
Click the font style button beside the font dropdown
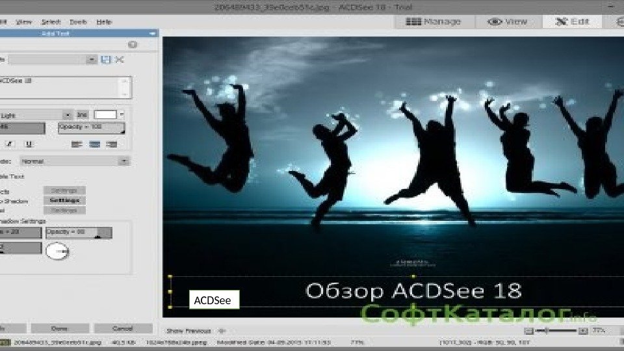82,115
